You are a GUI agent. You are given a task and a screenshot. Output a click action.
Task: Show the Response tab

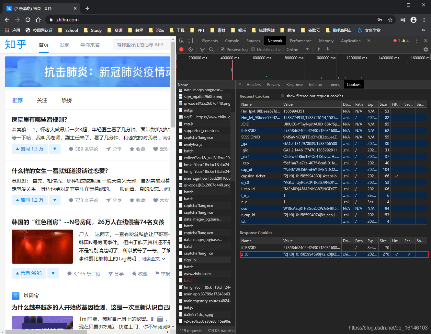(x=294, y=84)
